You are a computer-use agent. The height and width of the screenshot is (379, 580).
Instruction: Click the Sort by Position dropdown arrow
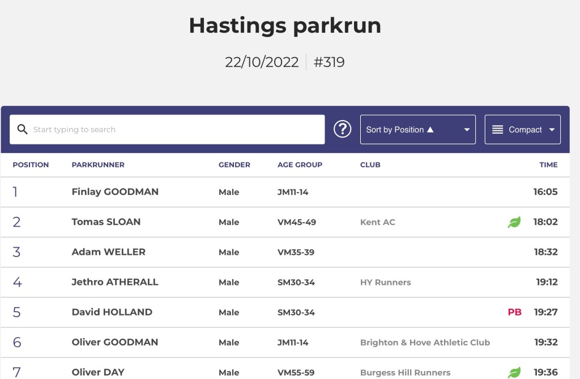point(467,130)
